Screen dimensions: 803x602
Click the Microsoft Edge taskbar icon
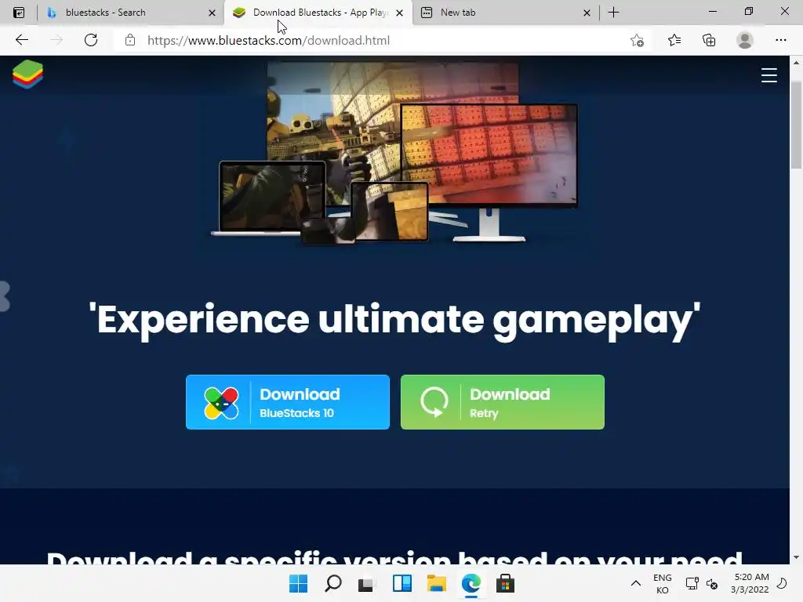(x=471, y=583)
